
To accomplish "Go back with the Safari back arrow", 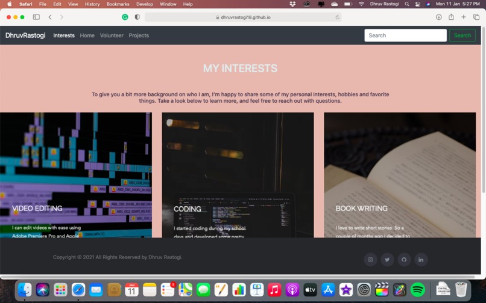I will [50, 17].
